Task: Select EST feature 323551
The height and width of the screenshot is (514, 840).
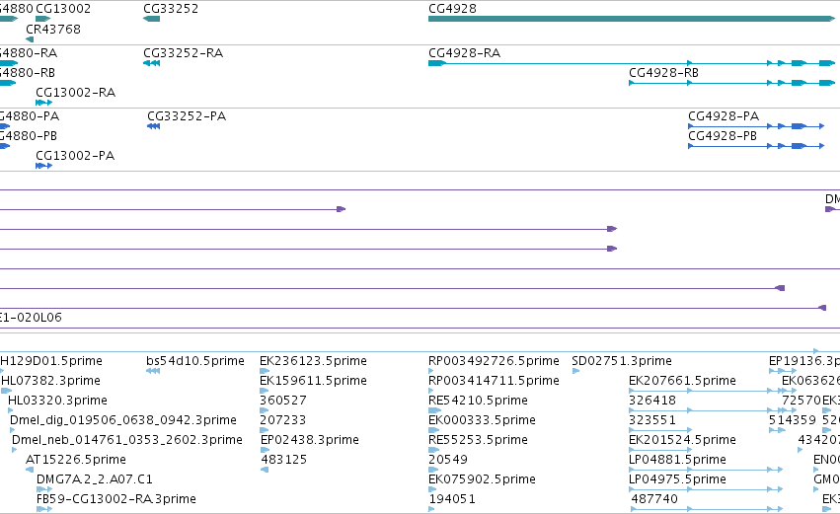Action: click(652, 420)
